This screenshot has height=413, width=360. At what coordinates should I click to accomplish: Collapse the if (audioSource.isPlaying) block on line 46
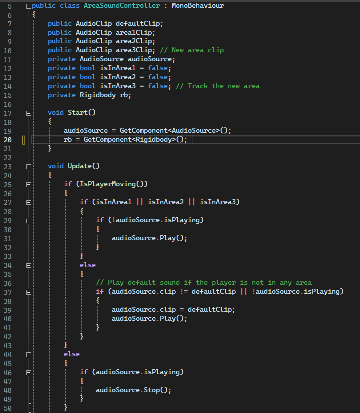[x=29, y=373]
